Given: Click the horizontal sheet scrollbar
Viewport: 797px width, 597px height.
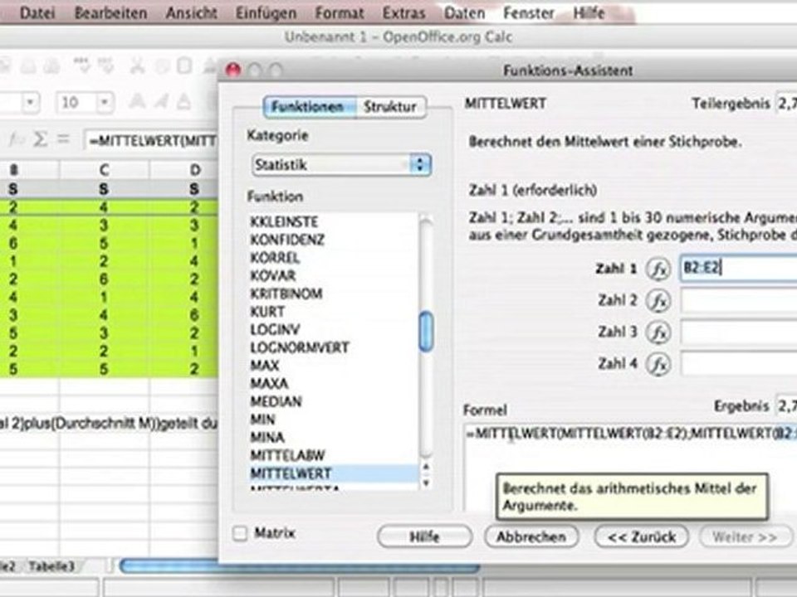Looking at the screenshot, I should (x=300, y=566).
